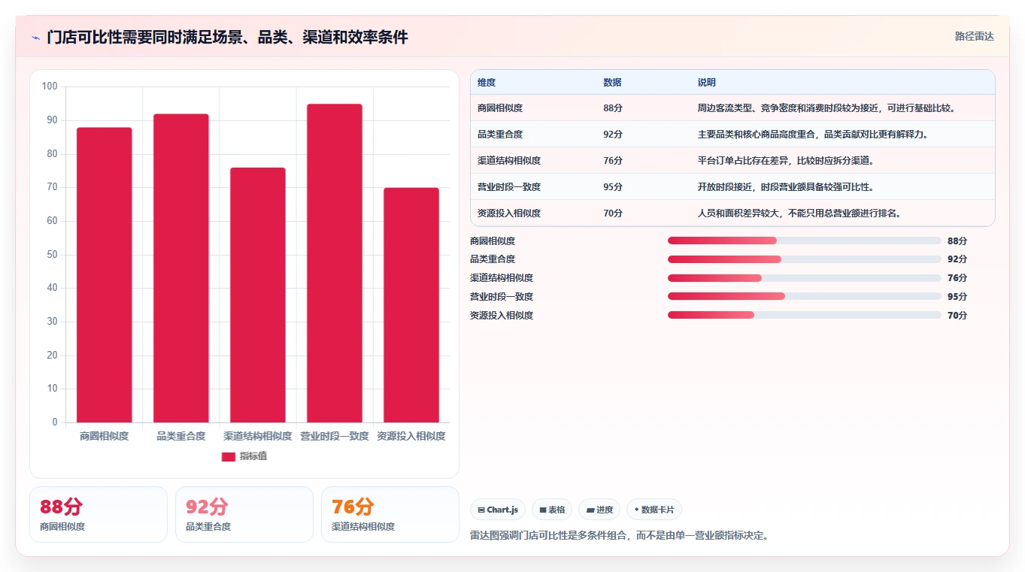Screen dimensions: 1025x572
Task: Click the 70分 value beside the progress bar
Action: pos(957,316)
